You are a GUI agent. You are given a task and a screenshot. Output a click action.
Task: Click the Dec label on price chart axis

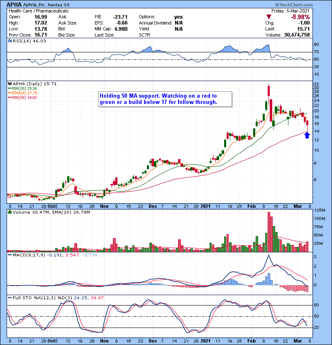tap(153, 207)
